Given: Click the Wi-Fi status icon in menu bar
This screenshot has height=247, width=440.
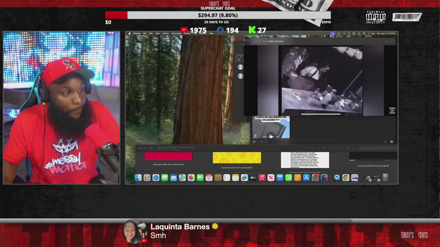Looking at the screenshot, I should 364,33.
